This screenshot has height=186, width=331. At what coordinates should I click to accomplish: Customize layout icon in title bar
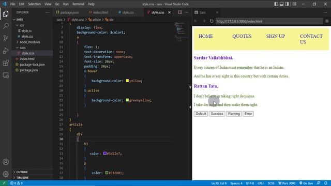pyautogui.click(x=294, y=4)
